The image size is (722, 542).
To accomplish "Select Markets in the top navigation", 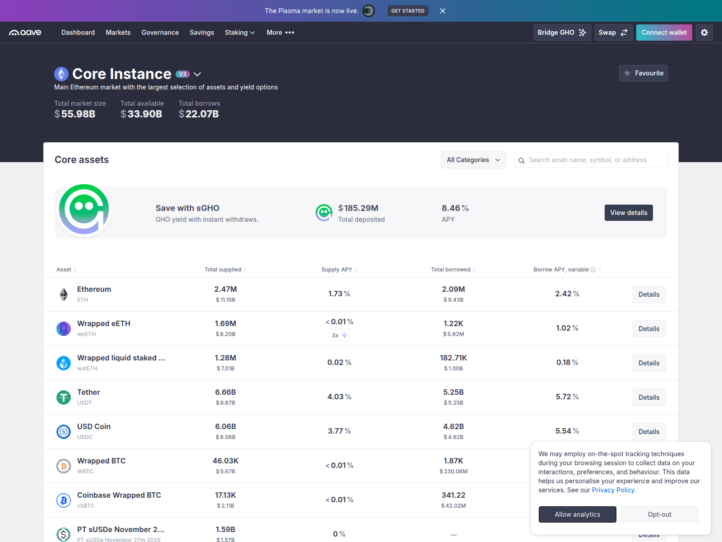I will (x=118, y=32).
